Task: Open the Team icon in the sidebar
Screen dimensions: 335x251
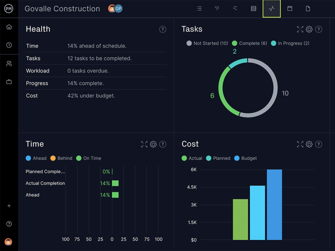Action: coord(9,64)
